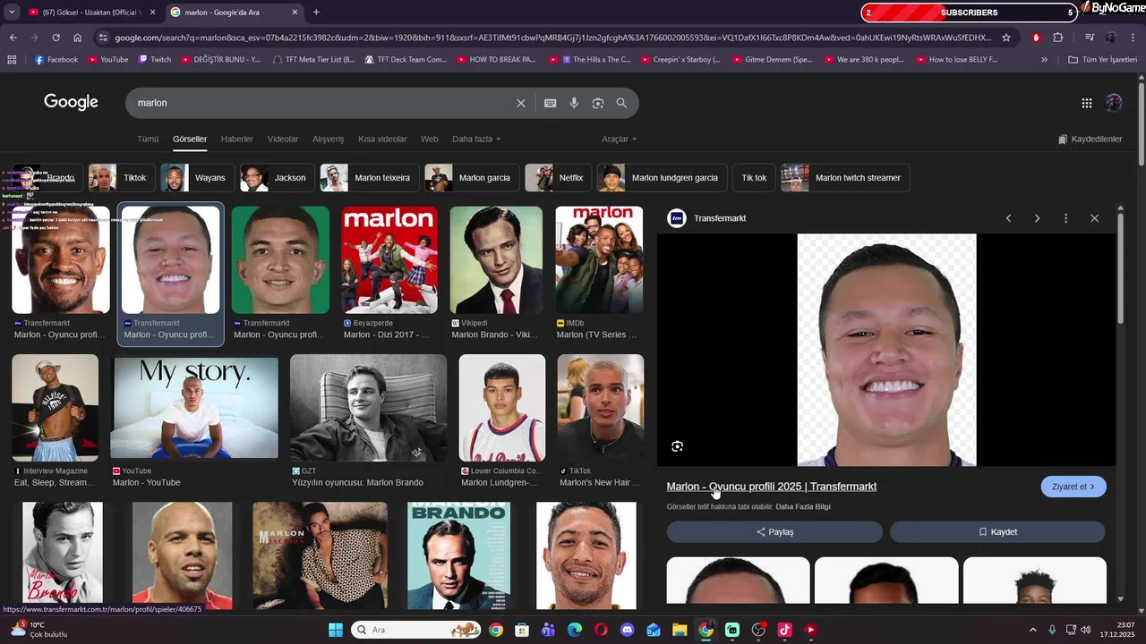Show the hidden bookmarks overflow chevron
The height and width of the screenshot is (644, 1146).
(1044, 60)
